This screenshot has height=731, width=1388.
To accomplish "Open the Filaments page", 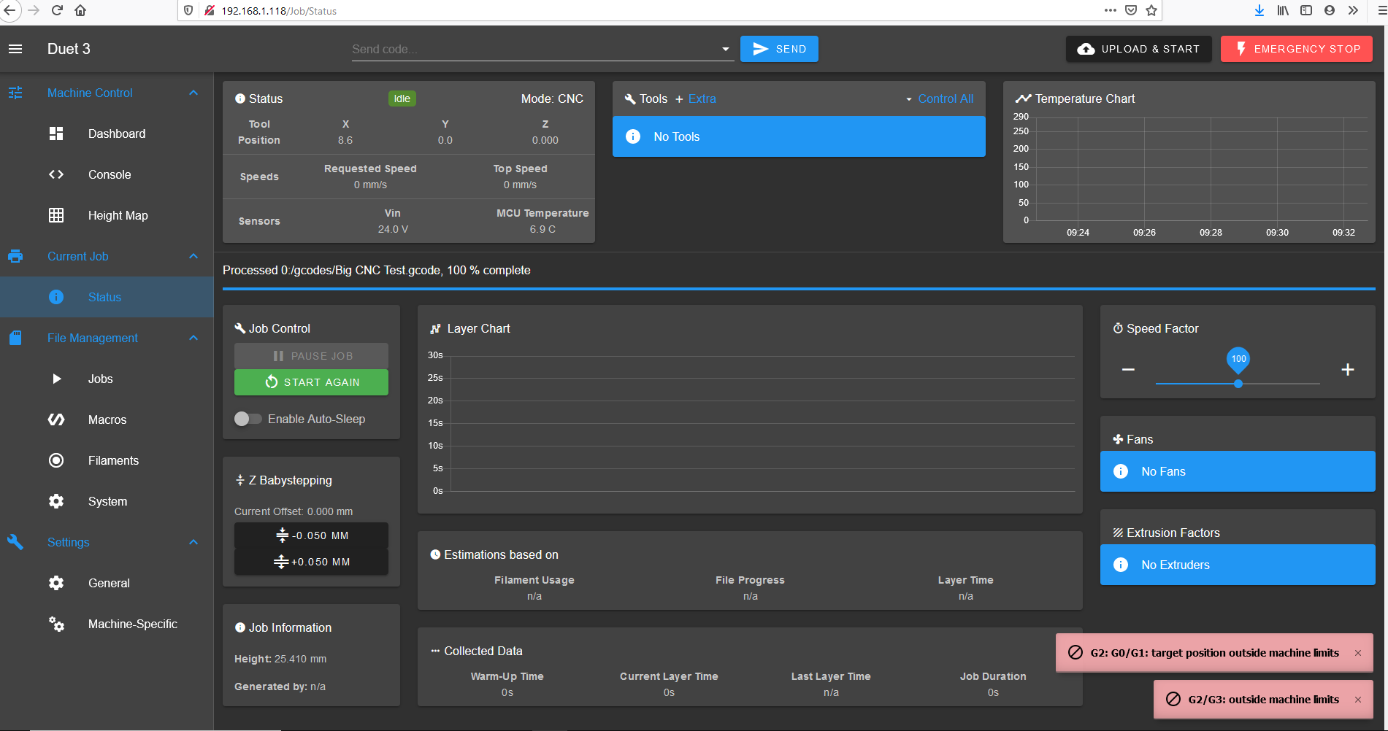I will tap(107, 460).
